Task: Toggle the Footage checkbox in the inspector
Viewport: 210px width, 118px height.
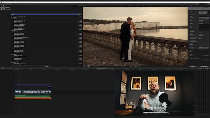Action: pos(190,52)
